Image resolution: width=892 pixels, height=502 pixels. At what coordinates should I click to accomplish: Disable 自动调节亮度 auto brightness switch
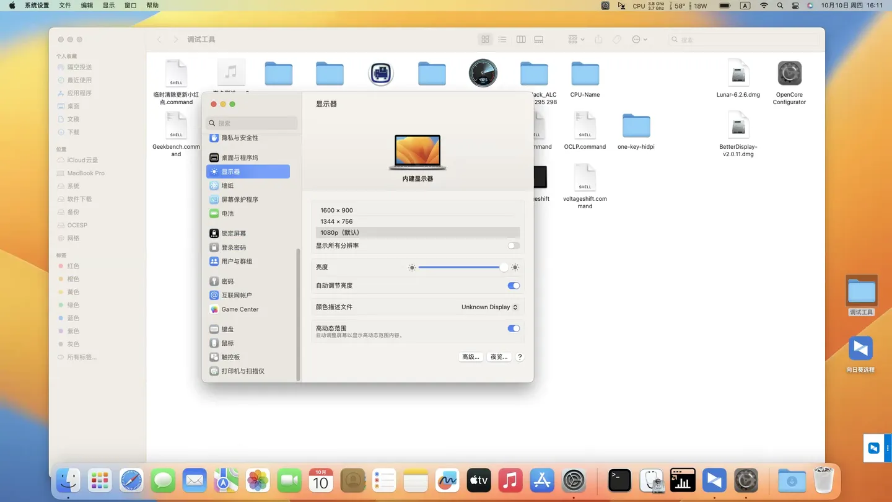point(514,286)
